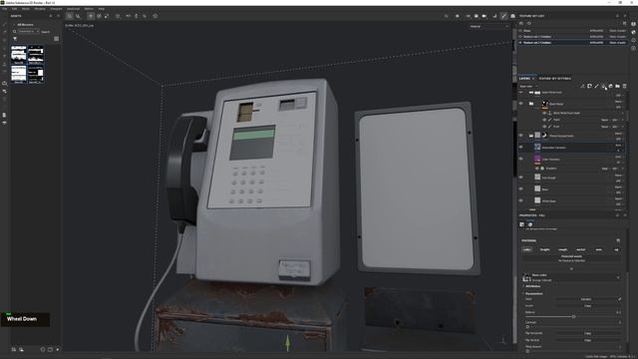Select the rough channel button
The image size is (638, 359).
point(562,249)
